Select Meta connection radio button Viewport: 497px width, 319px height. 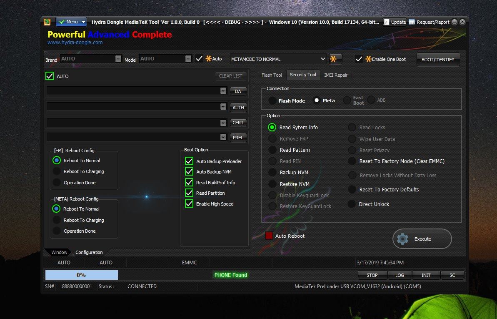(x=316, y=100)
